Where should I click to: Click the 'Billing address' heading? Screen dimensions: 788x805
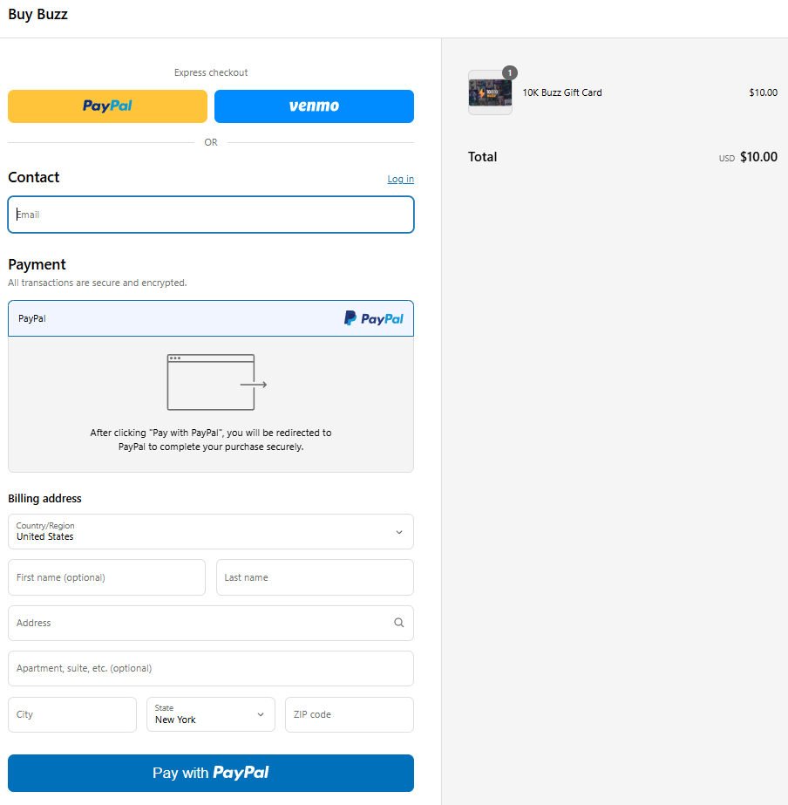click(44, 499)
